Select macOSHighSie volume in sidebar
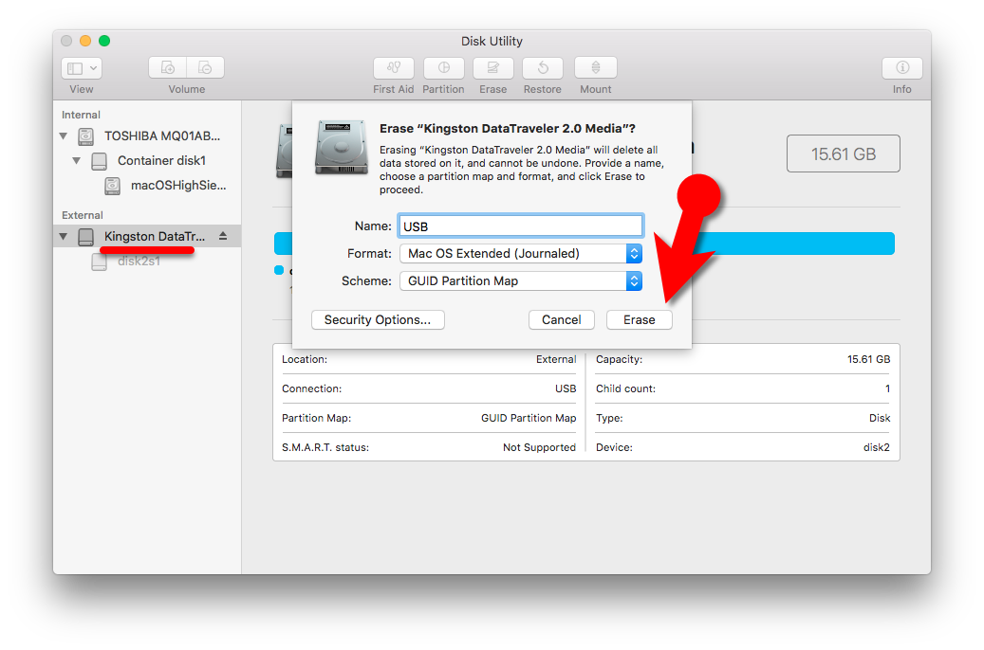The image size is (984, 650). pos(178,186)
